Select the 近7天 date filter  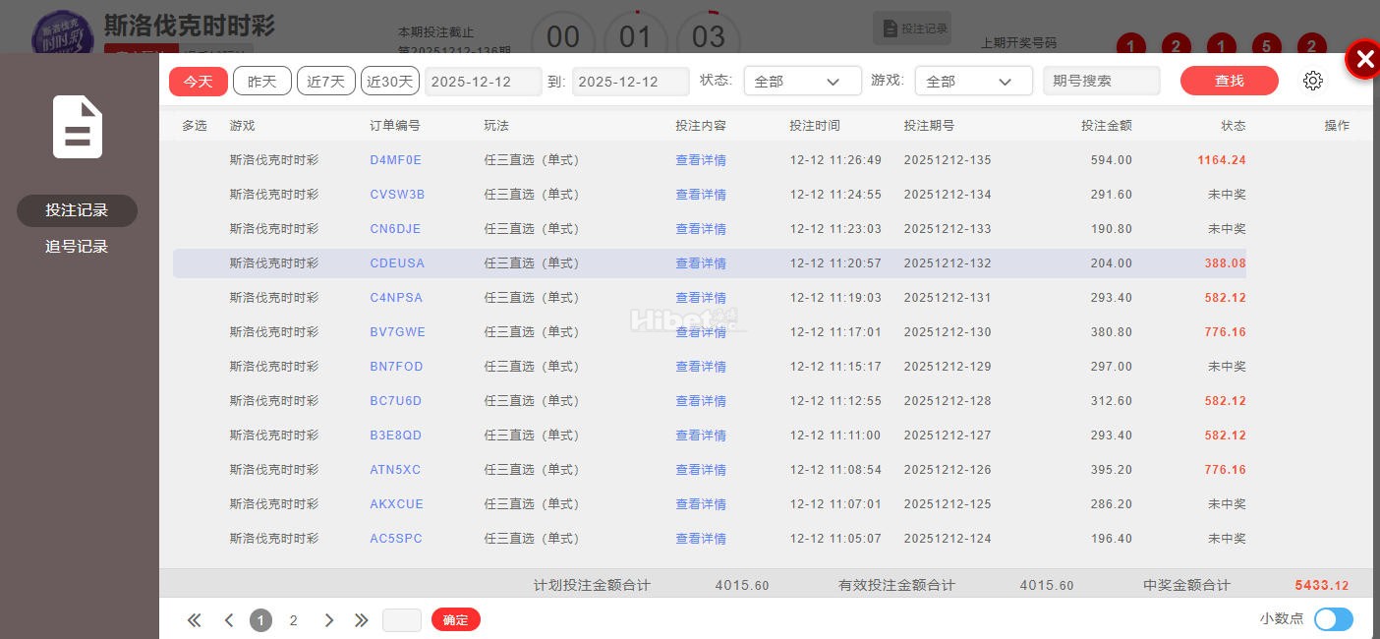click(x=325, y=82)
